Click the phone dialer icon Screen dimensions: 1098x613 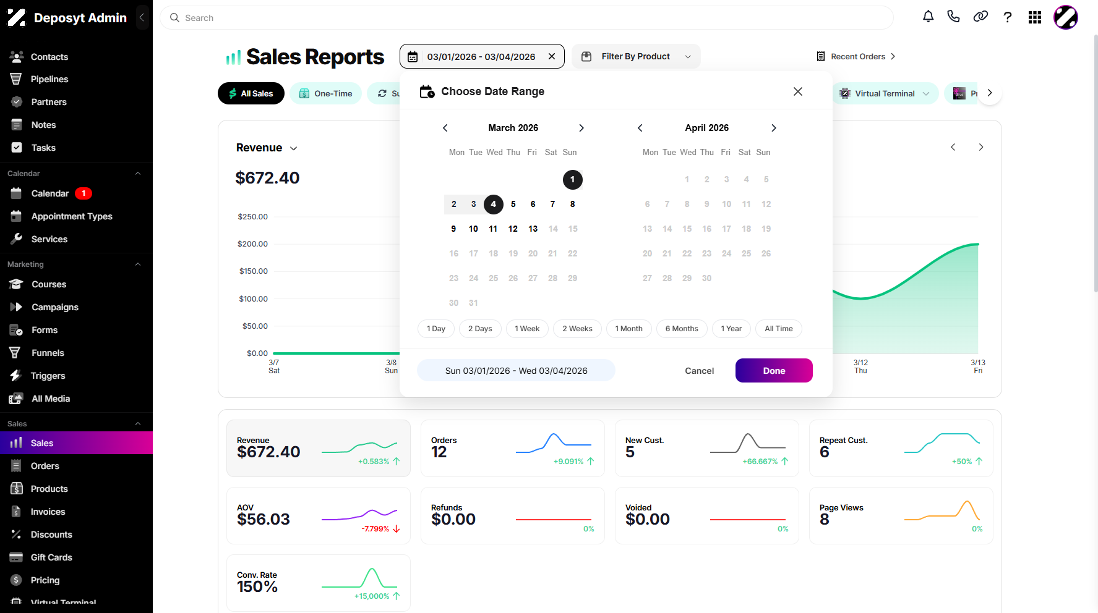click(x=953, y=17)
